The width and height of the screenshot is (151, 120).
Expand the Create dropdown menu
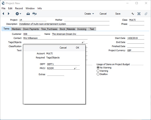89,14
